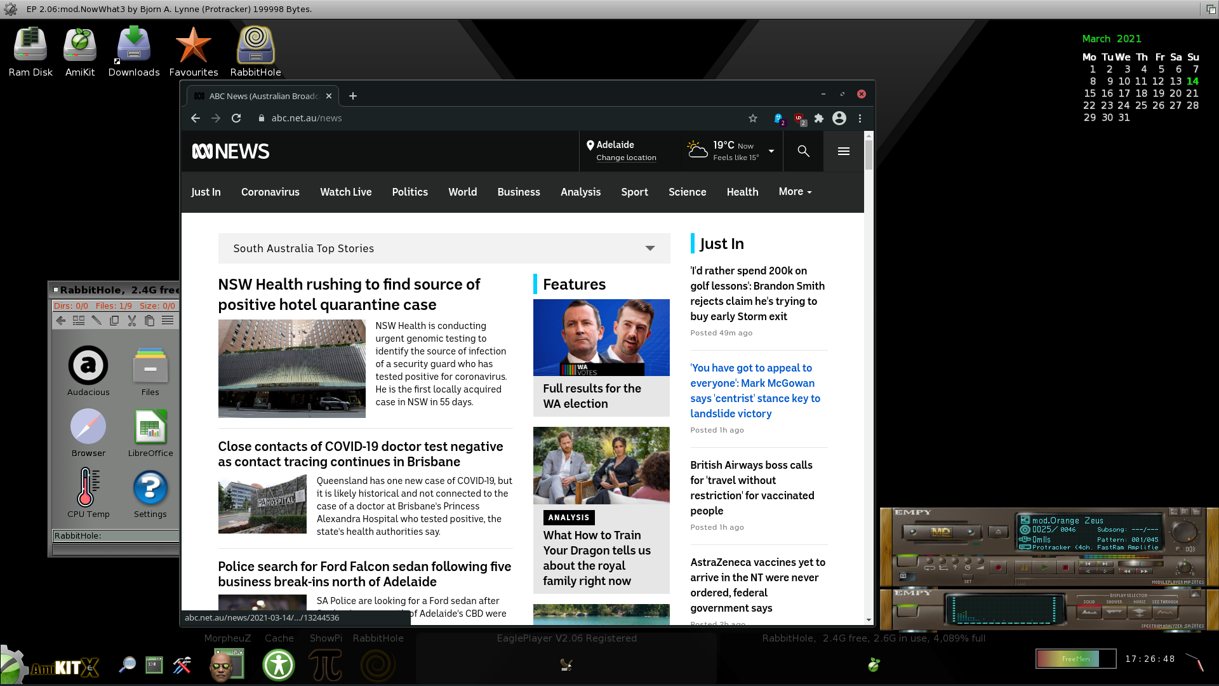Select SHOWER display mode on spectrum analyzer
The height and width of the screenshot is (686, 1219).
coord(1114,612)
